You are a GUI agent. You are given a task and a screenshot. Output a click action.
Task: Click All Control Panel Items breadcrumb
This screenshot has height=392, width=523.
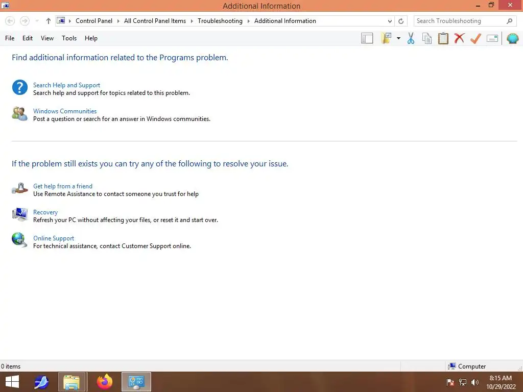[x=155, y=20]
